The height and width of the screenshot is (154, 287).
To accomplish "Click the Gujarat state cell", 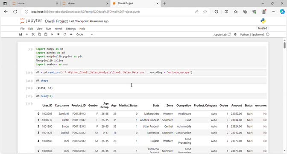I will (155, 141).
